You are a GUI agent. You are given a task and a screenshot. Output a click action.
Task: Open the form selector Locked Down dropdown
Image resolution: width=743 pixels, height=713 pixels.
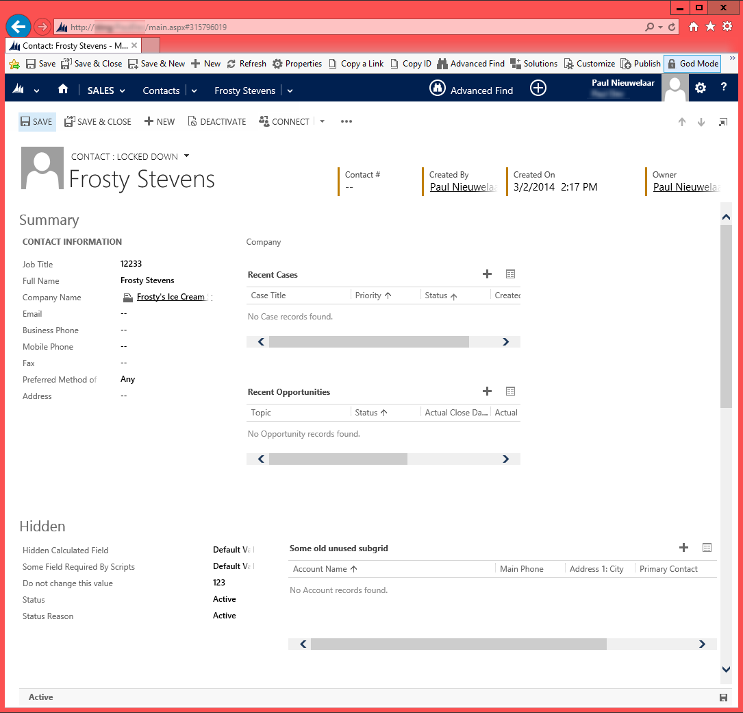[186, 156]
